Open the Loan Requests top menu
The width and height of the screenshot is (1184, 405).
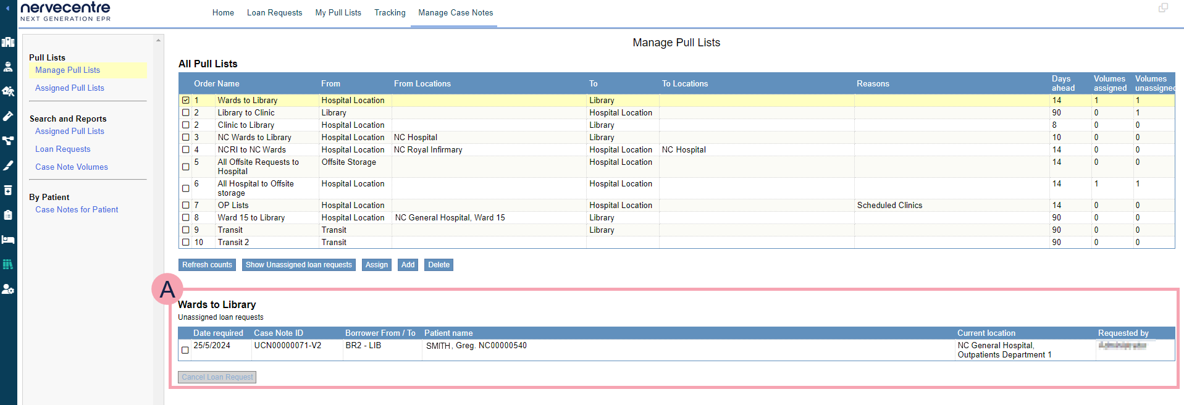click(274, 13)
